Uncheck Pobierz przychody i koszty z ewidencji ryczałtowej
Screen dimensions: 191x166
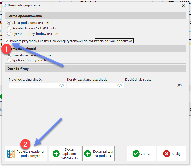click(x=7, y=41)
